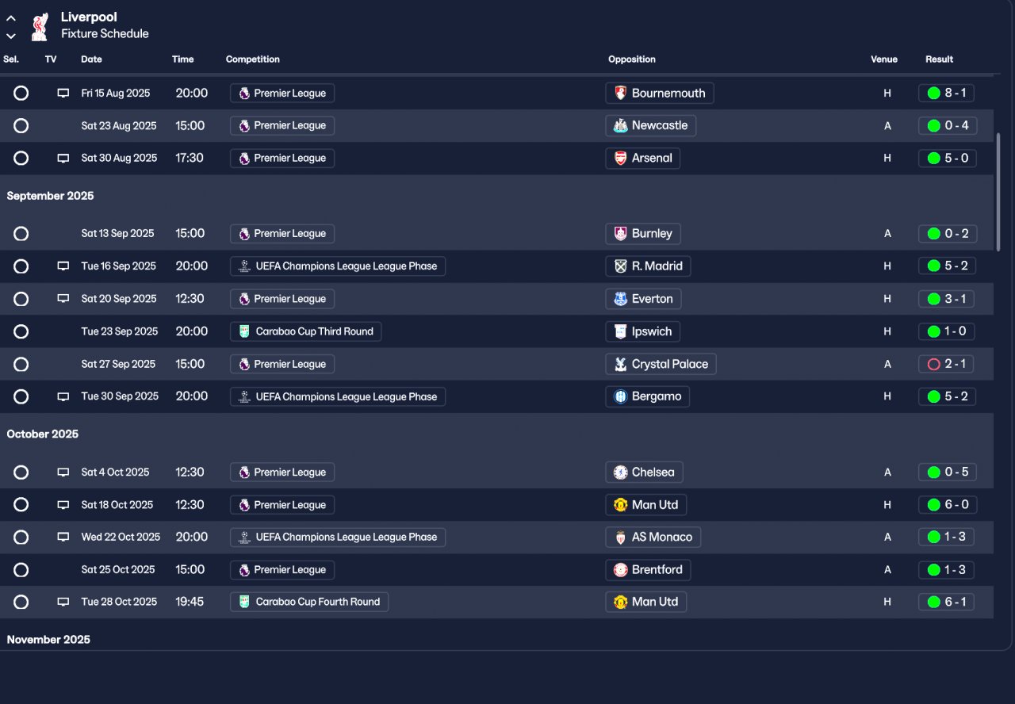The image size is (1015, 704).
Task: Select the Ipswich fixture radio button
Action: (21, 331)
